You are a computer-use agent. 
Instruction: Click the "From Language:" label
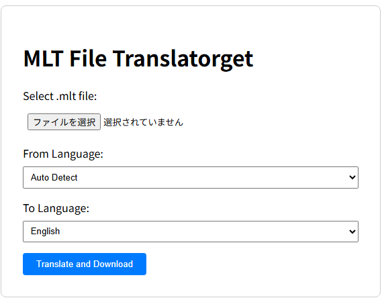click(63, 154)
